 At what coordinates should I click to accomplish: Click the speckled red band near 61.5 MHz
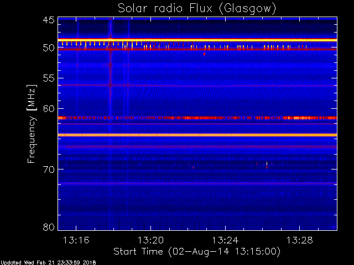pyautogui.click(x=197, y=118)
